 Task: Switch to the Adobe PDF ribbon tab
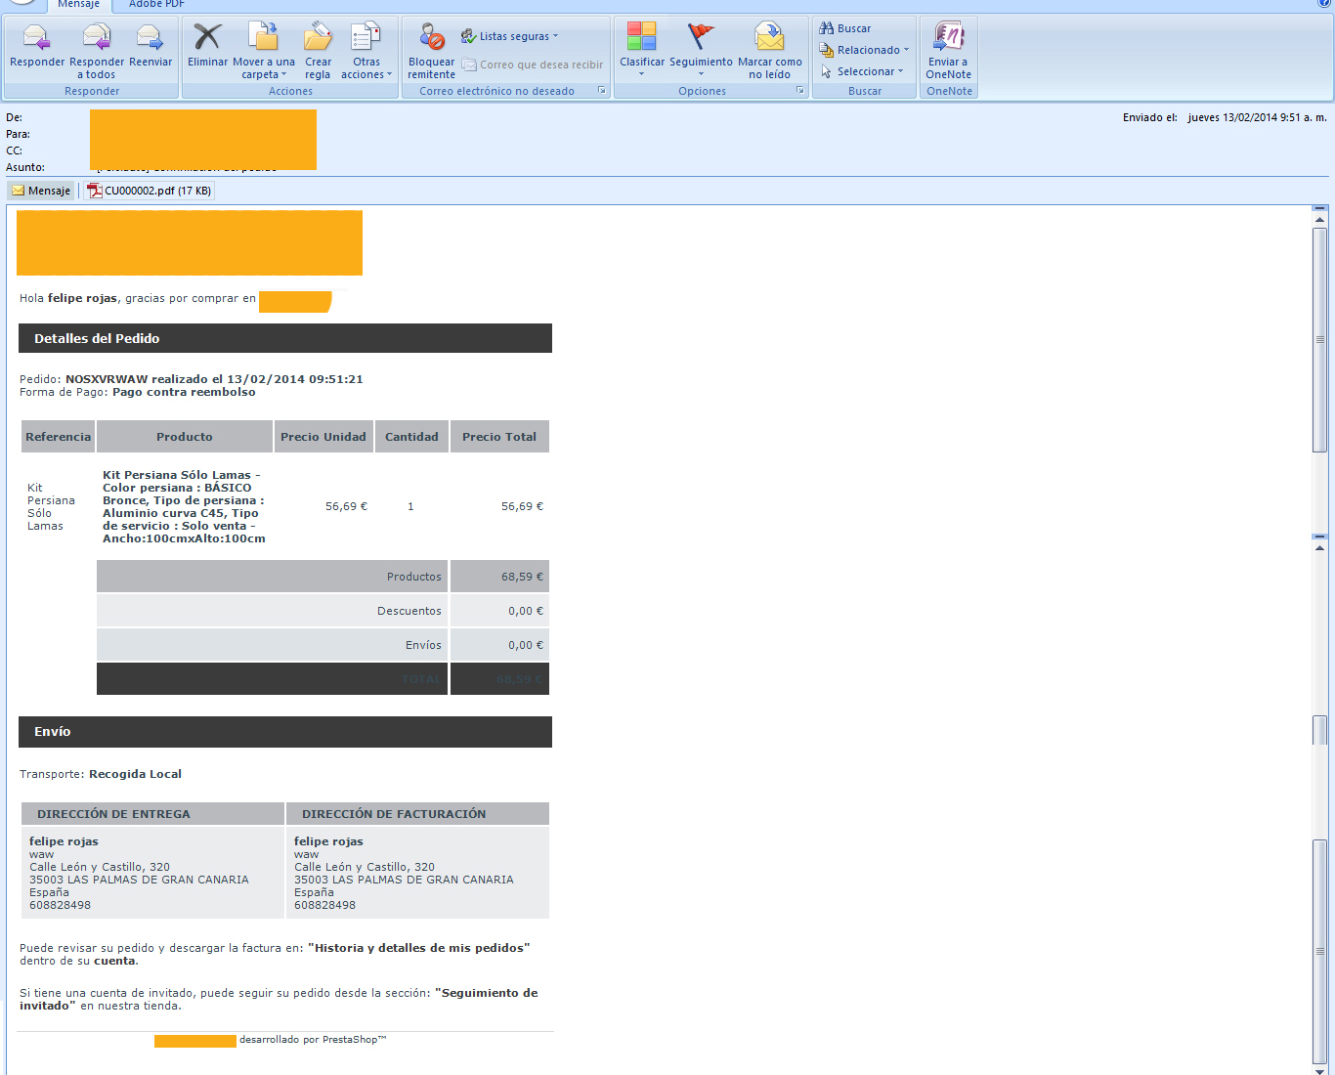(156, 5)
